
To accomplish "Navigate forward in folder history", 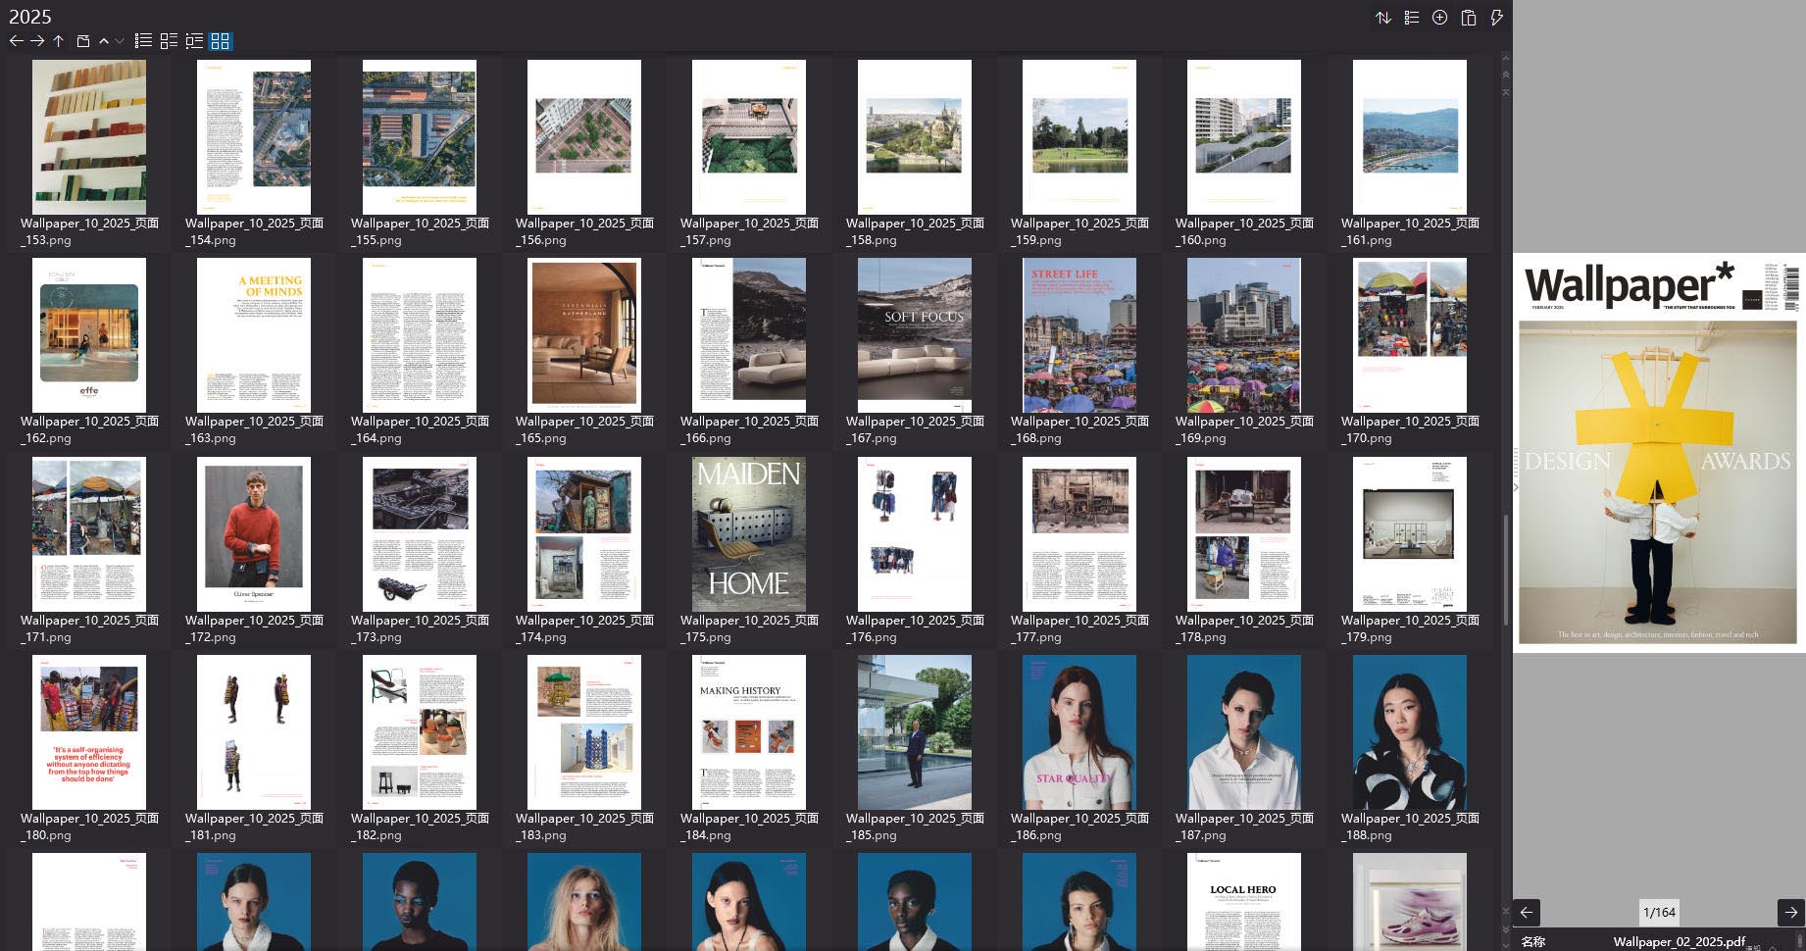I will tap(37, 40).
